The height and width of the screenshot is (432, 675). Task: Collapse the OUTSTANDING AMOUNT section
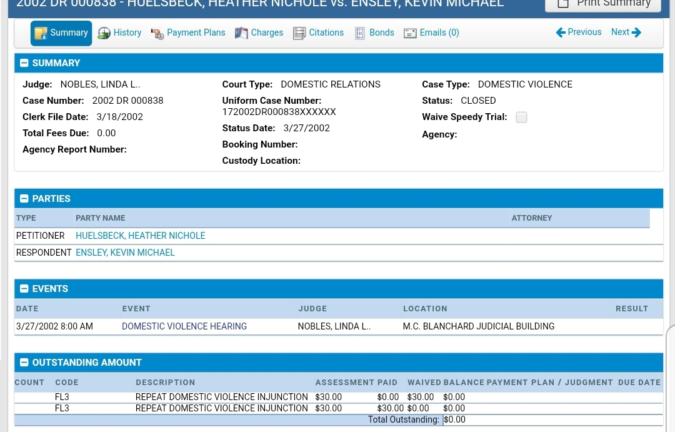24,362
